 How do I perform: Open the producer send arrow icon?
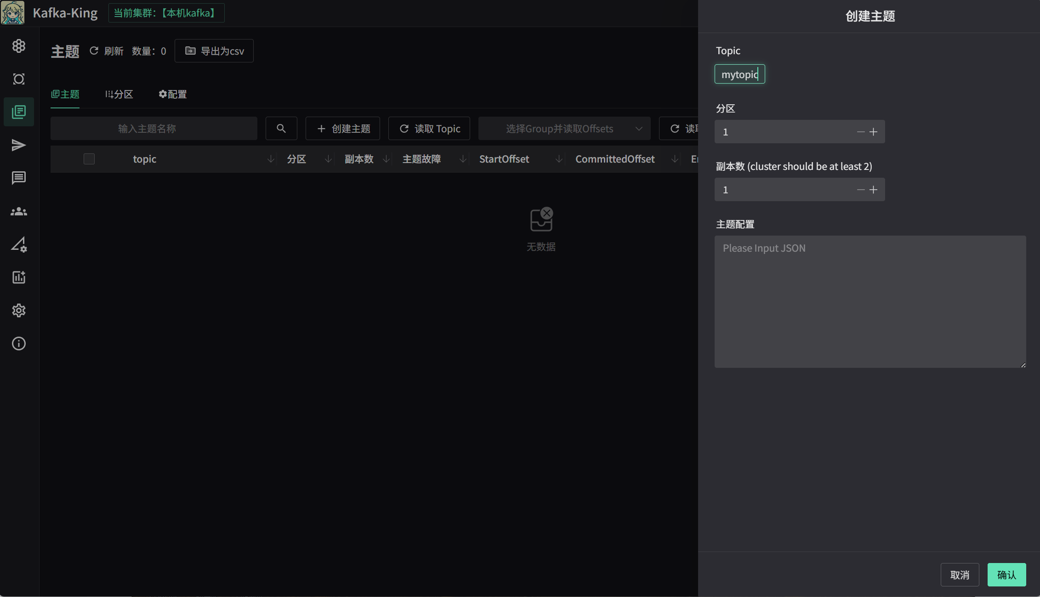coord(19,145)
